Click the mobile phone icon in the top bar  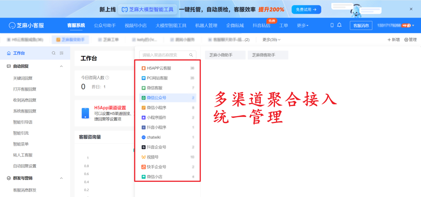[332, 25]
